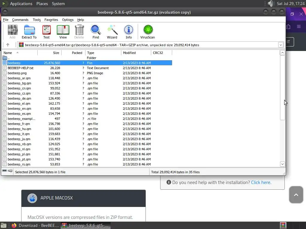
Task: Click scrollbar down arrow in file list
Action: pos(282,164)
